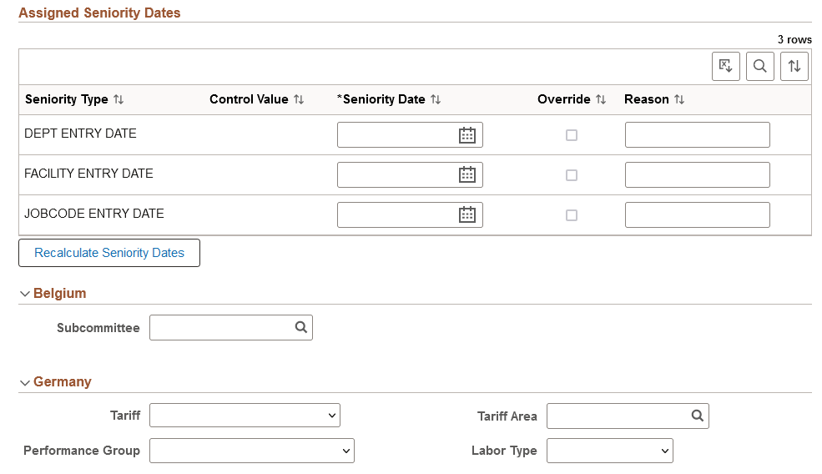The image size is (822, 474).
Task: Sort by Reason column arrows
Action: click(x=679, y=99)
